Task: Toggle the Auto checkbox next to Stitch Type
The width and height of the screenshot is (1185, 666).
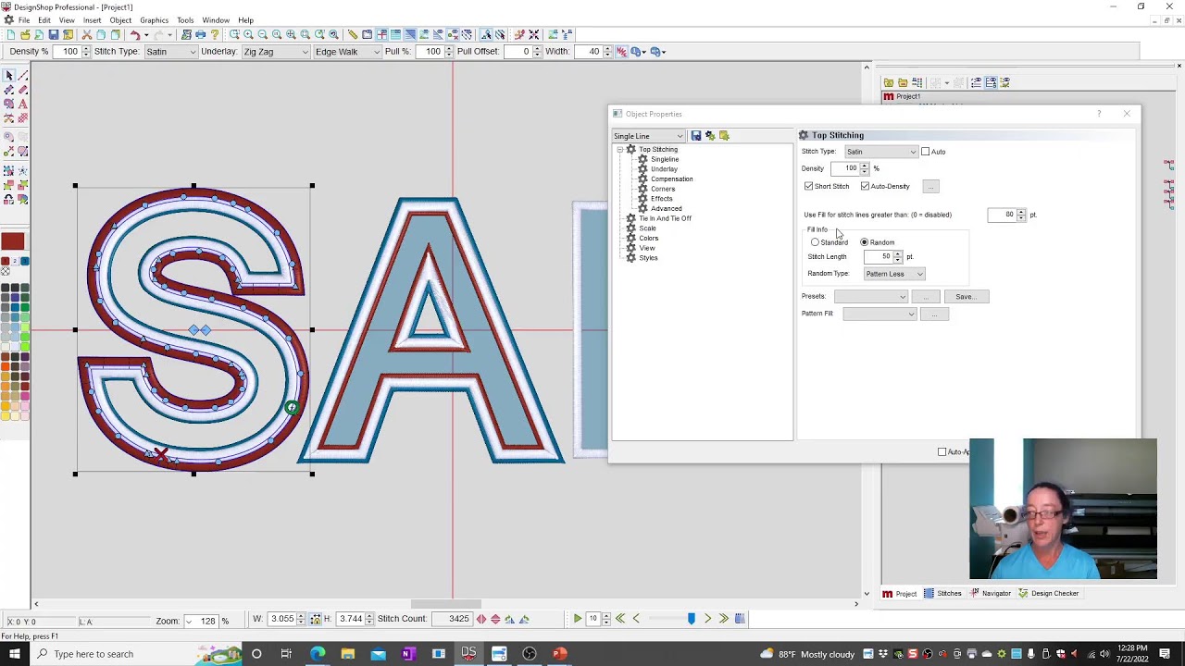Action: (925, 152)
